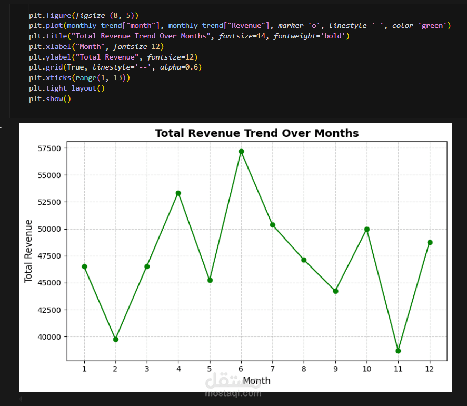Click the 52500 y-axis tick label
This screenshot has height=406, width=467.
pos(49,202)
